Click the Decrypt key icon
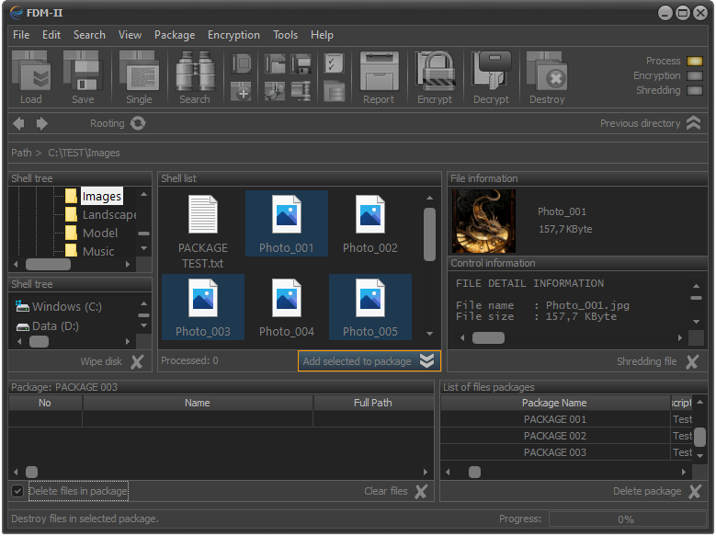The image size is (716, 536). point(492,71)
